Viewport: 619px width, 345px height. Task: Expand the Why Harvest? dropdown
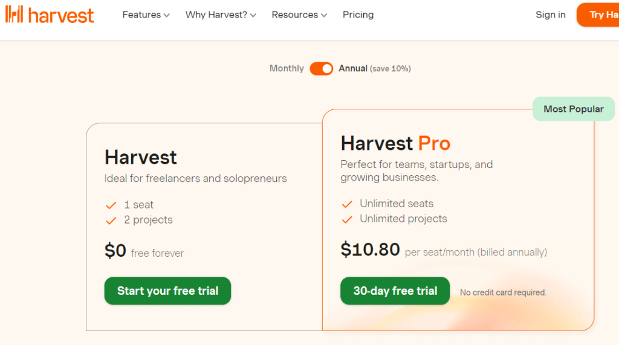pyautogui.click(x=221, y=15)
